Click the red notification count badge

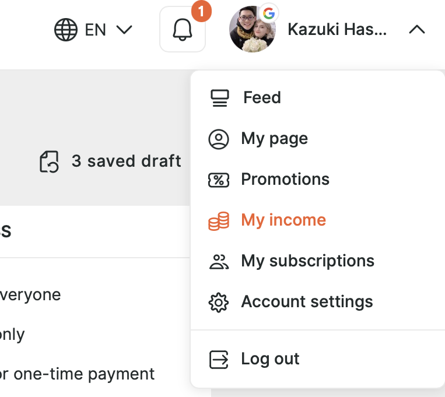tap(201, 10)
